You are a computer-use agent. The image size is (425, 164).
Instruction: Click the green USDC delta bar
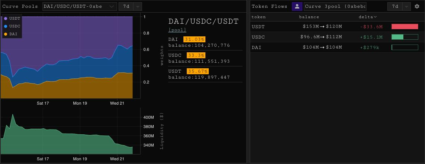[x=405, y=37]
